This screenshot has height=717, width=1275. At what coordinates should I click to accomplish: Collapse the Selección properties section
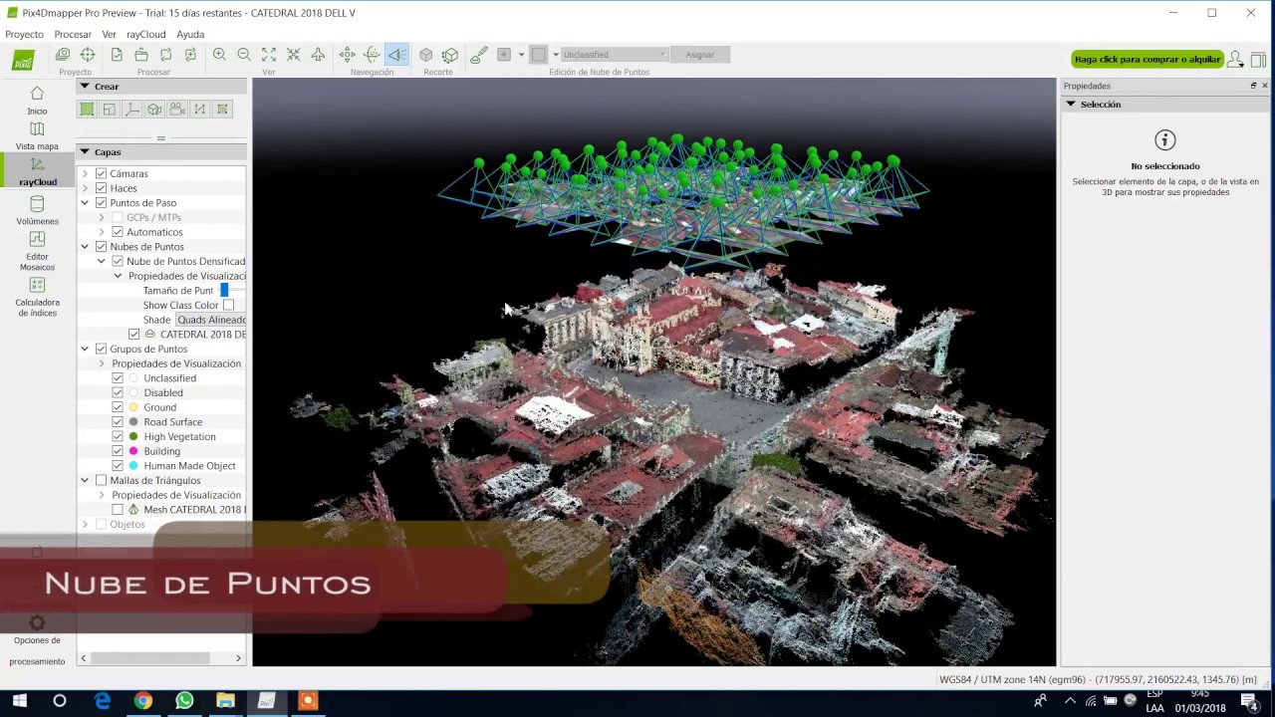(1071, 104)
